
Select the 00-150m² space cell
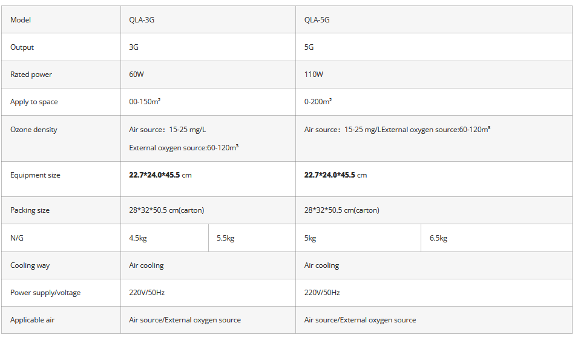[145, 102]
